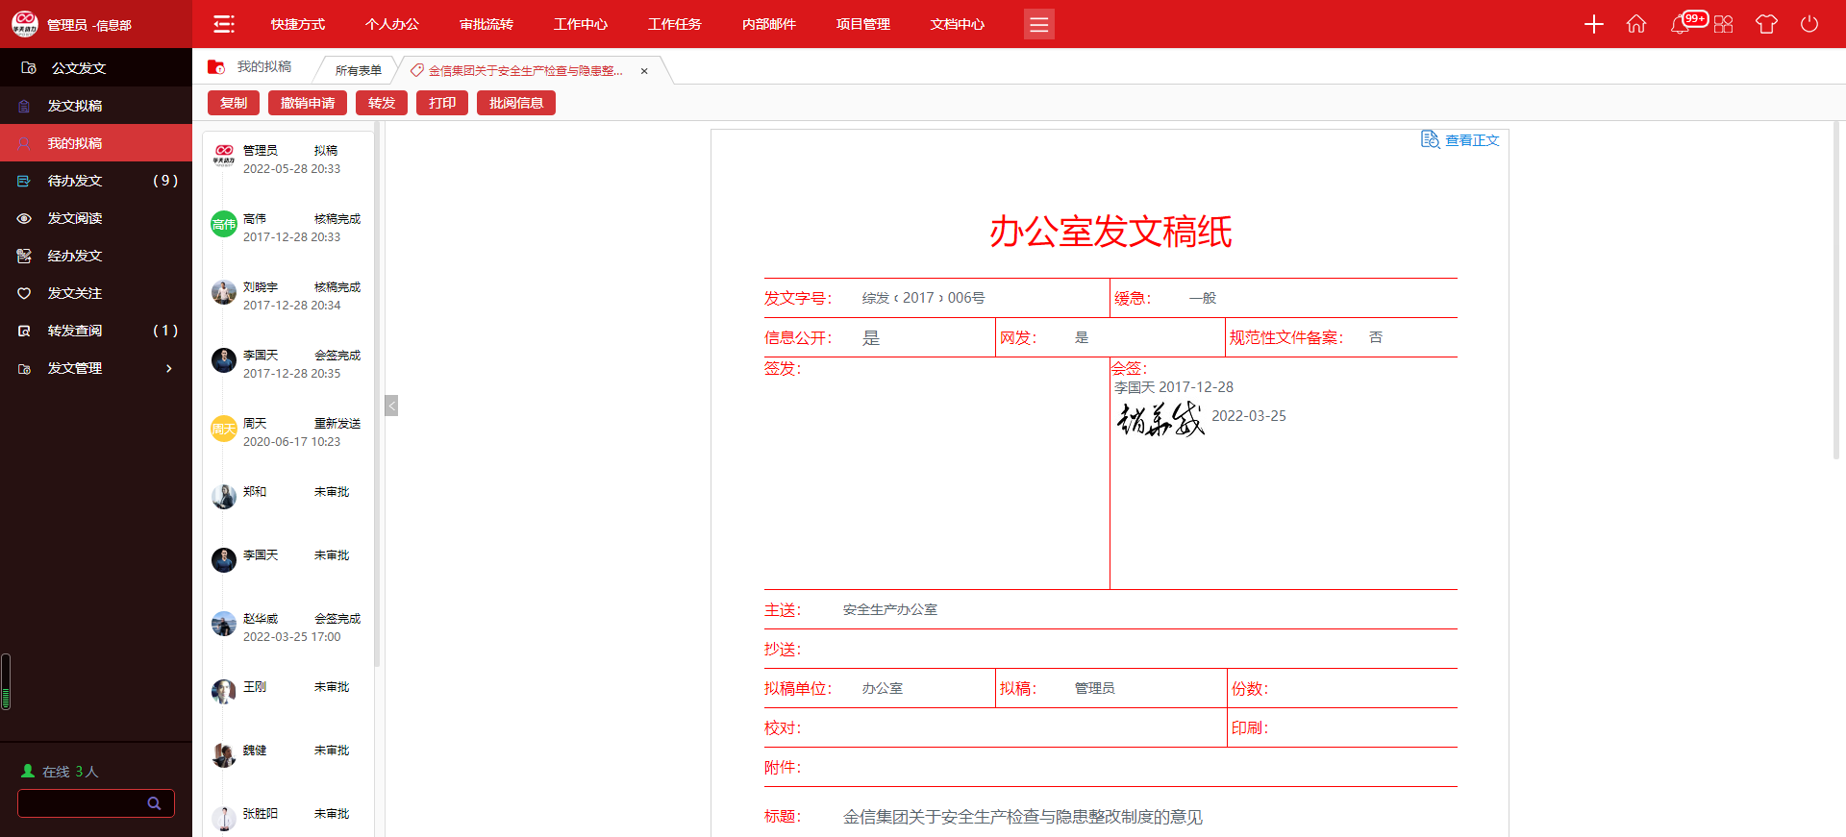Toggle sidebar with the header collapse icon
Image resolution: width=1846 pixels, height=837 pixels.
coord(224,24)
